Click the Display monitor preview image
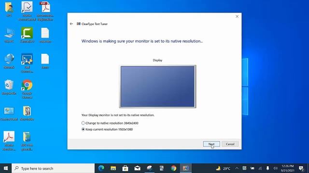 (x=157, y=86)
